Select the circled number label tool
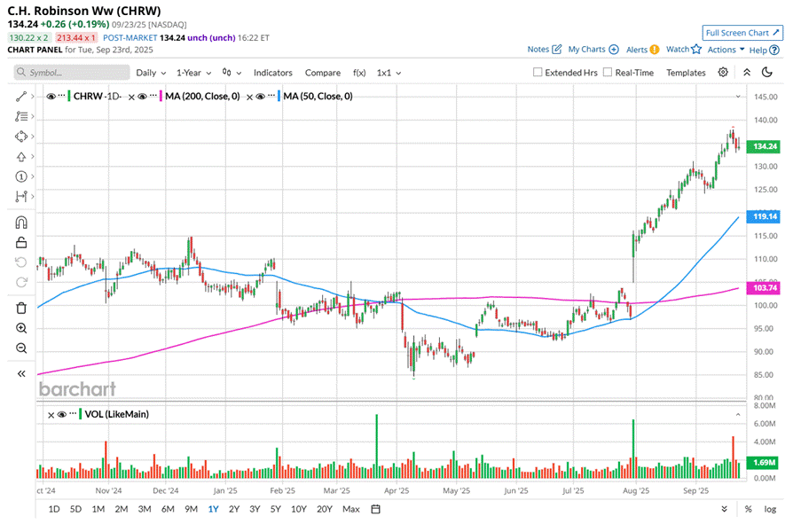 21,176
